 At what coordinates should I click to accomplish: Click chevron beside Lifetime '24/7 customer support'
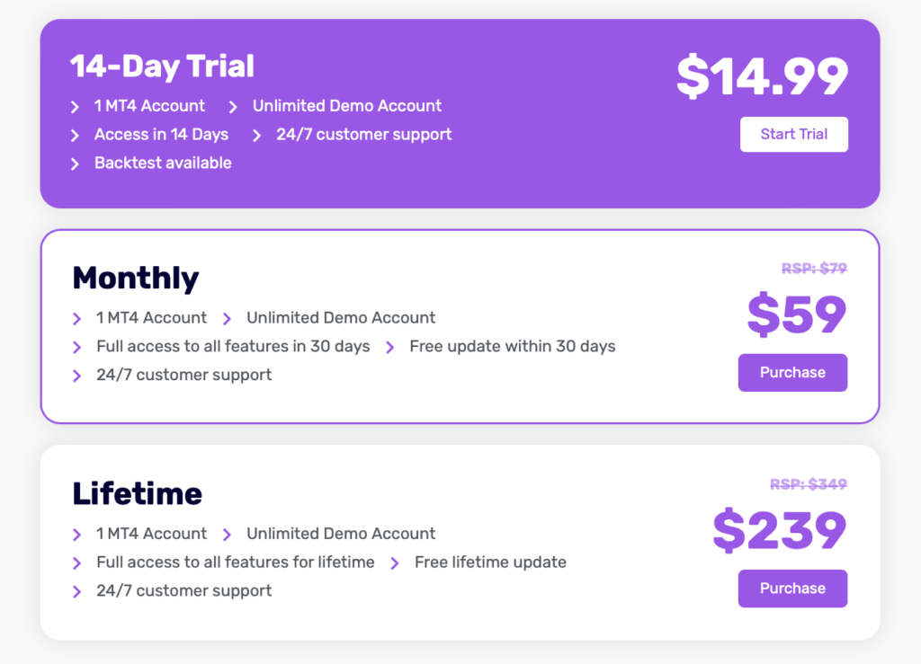coord(77,592)
